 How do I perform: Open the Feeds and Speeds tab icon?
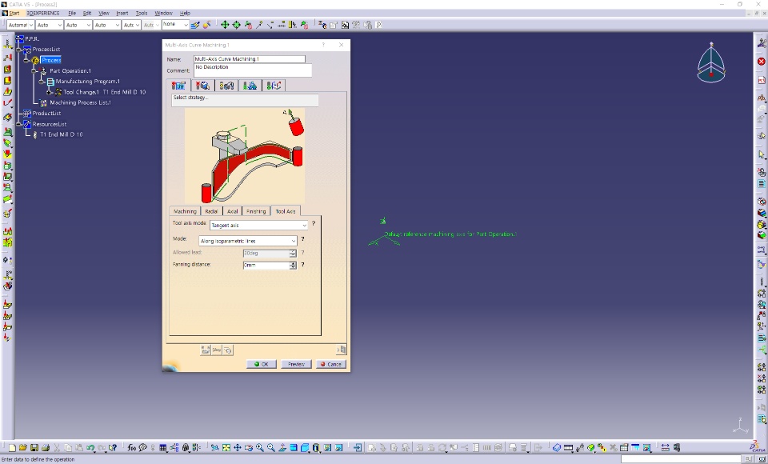point(250,86)
